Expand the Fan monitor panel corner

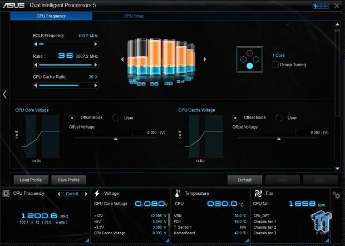click(327, 240)
